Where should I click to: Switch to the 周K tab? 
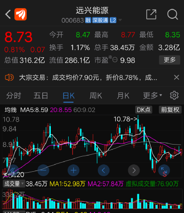(96, 96)
